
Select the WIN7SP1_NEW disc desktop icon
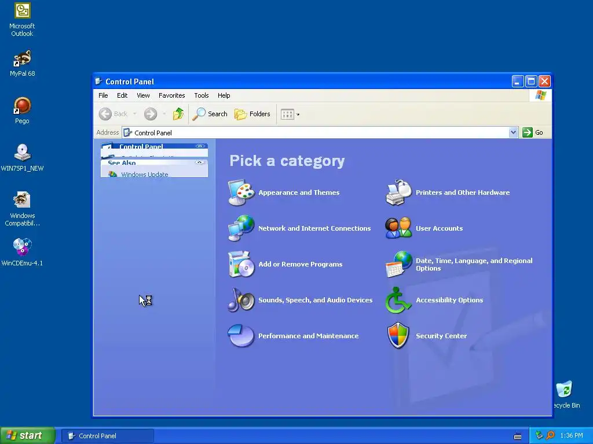coord(22,158)
